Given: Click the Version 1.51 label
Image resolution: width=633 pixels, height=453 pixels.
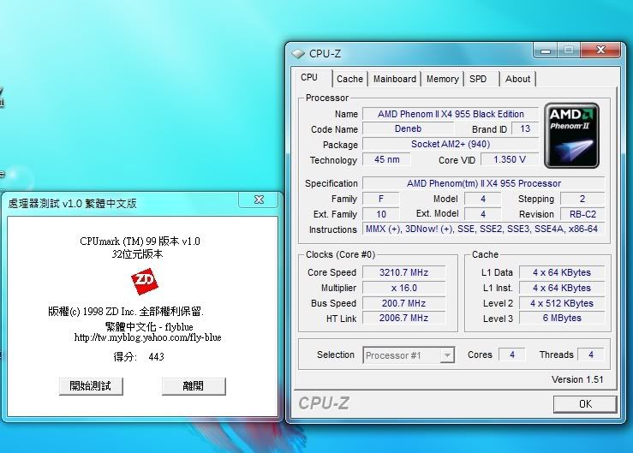Looking at the screenshot, I should (577, 379).
